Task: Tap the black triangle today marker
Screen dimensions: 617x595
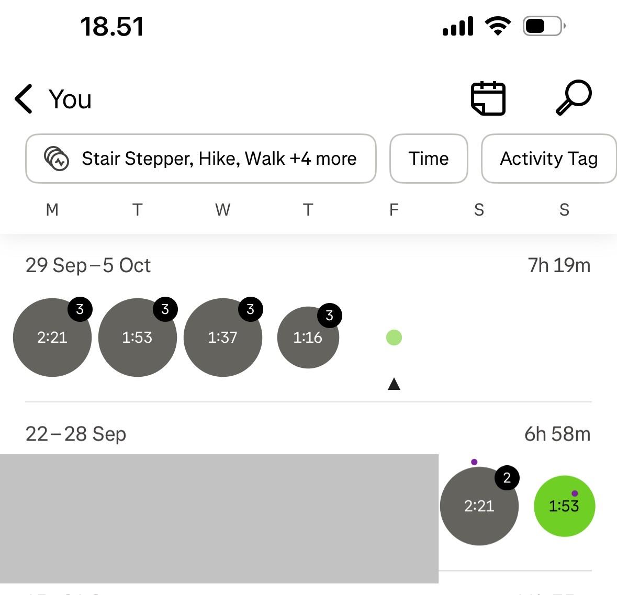Action: [394, 385]
